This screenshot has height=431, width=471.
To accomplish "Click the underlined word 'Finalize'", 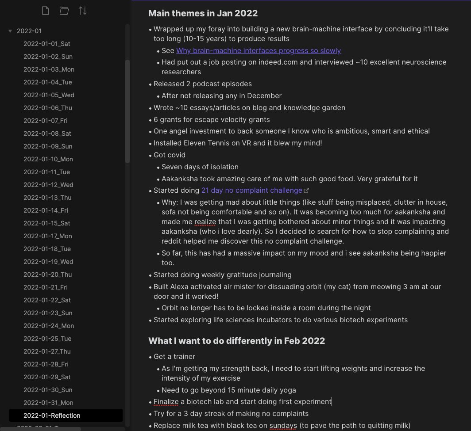I will [x=166, y=402].
